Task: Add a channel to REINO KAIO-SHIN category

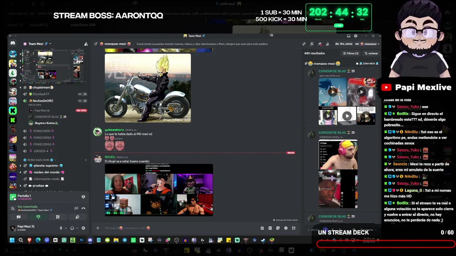Action: point(85,160)
